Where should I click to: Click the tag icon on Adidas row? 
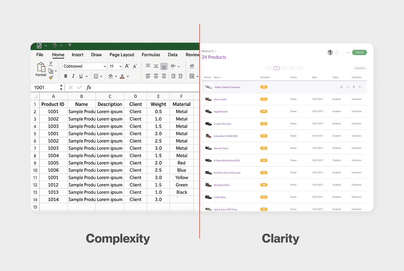click(x=360, y=87)
